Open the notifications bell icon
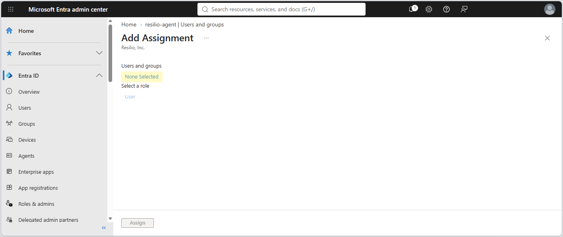Viewport: 563px width, 237px height. [x=412, y=9]
